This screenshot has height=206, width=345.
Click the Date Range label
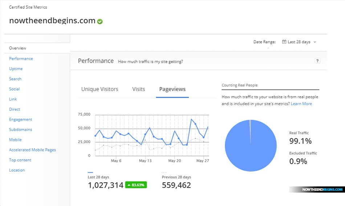(x=264, y=42)
